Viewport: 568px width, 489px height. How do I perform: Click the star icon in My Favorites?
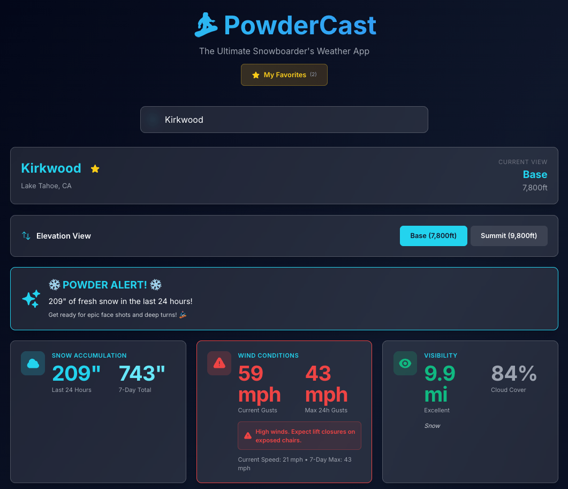point(255,75)
